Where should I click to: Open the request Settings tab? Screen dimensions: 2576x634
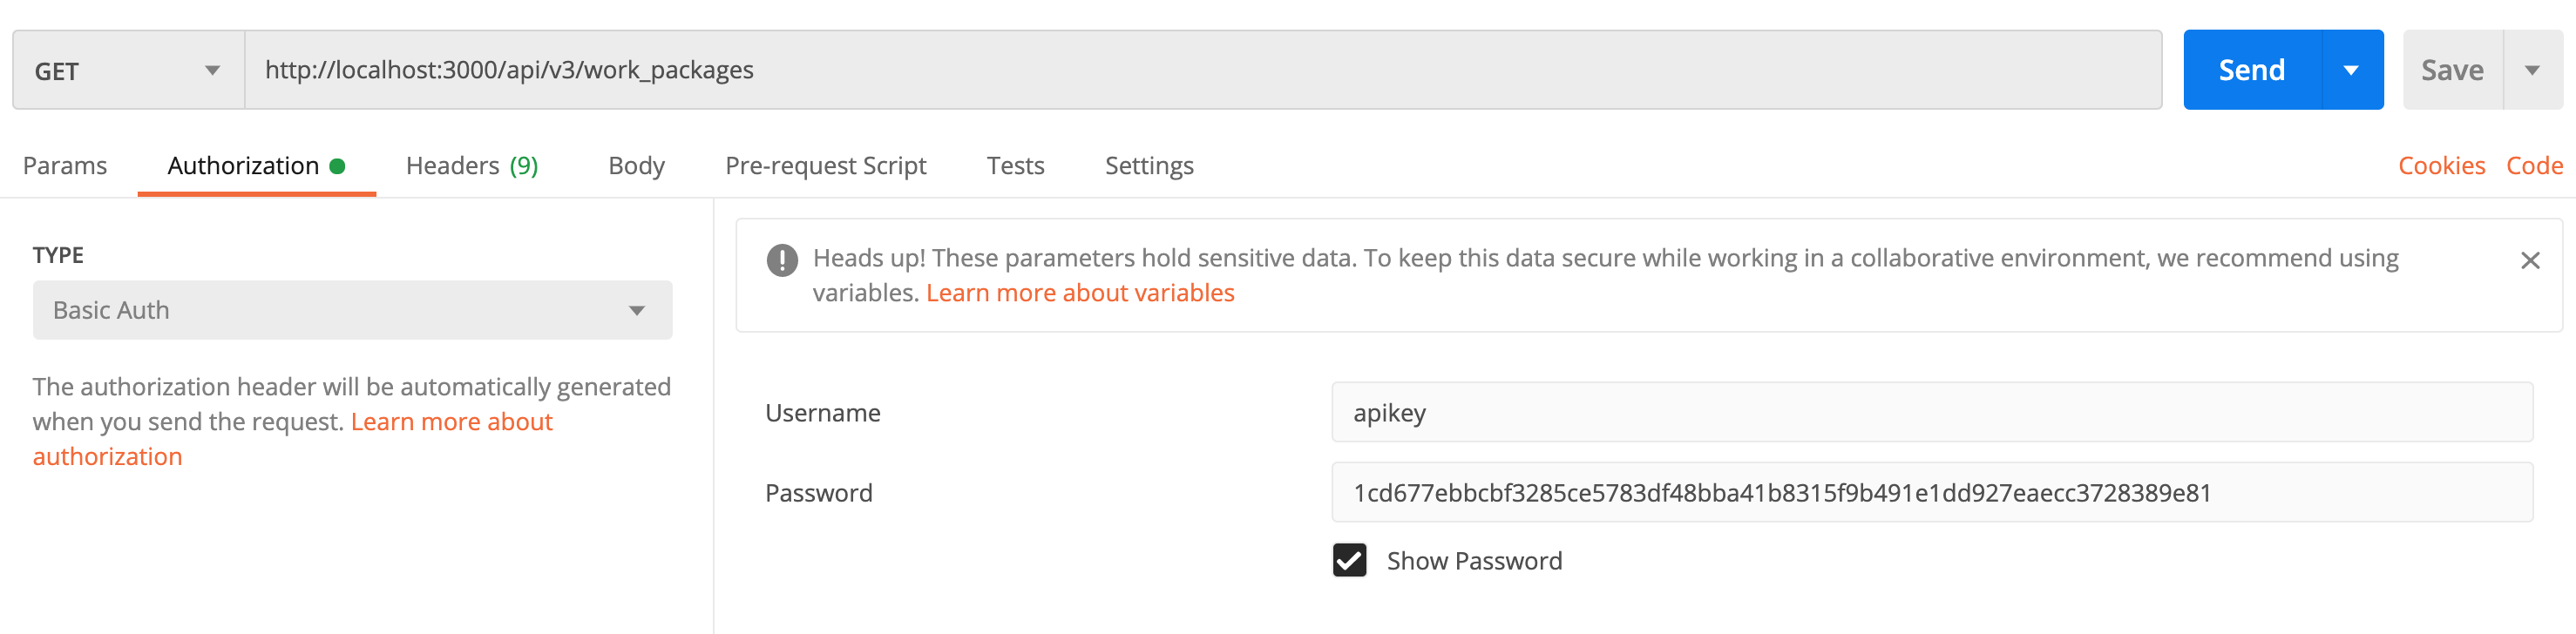[x=1149, y=166]
